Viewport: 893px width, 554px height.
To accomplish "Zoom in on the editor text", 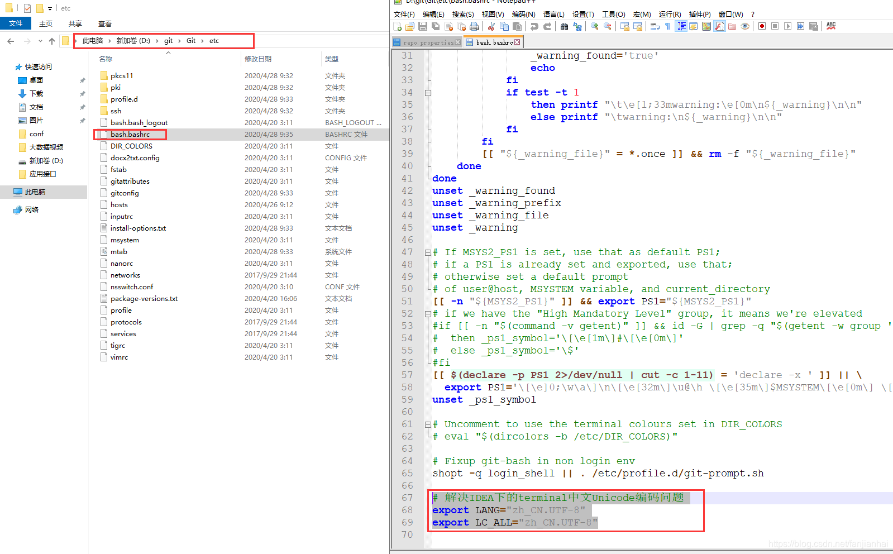I will point(595,26).
